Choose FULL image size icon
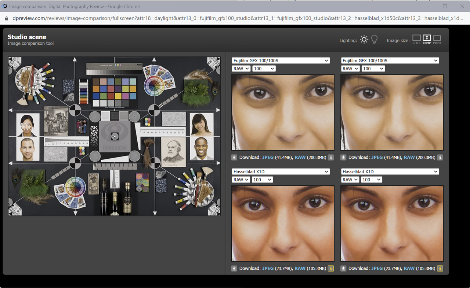This screenshot has width=470, height=288. click(x=416, y=40)
